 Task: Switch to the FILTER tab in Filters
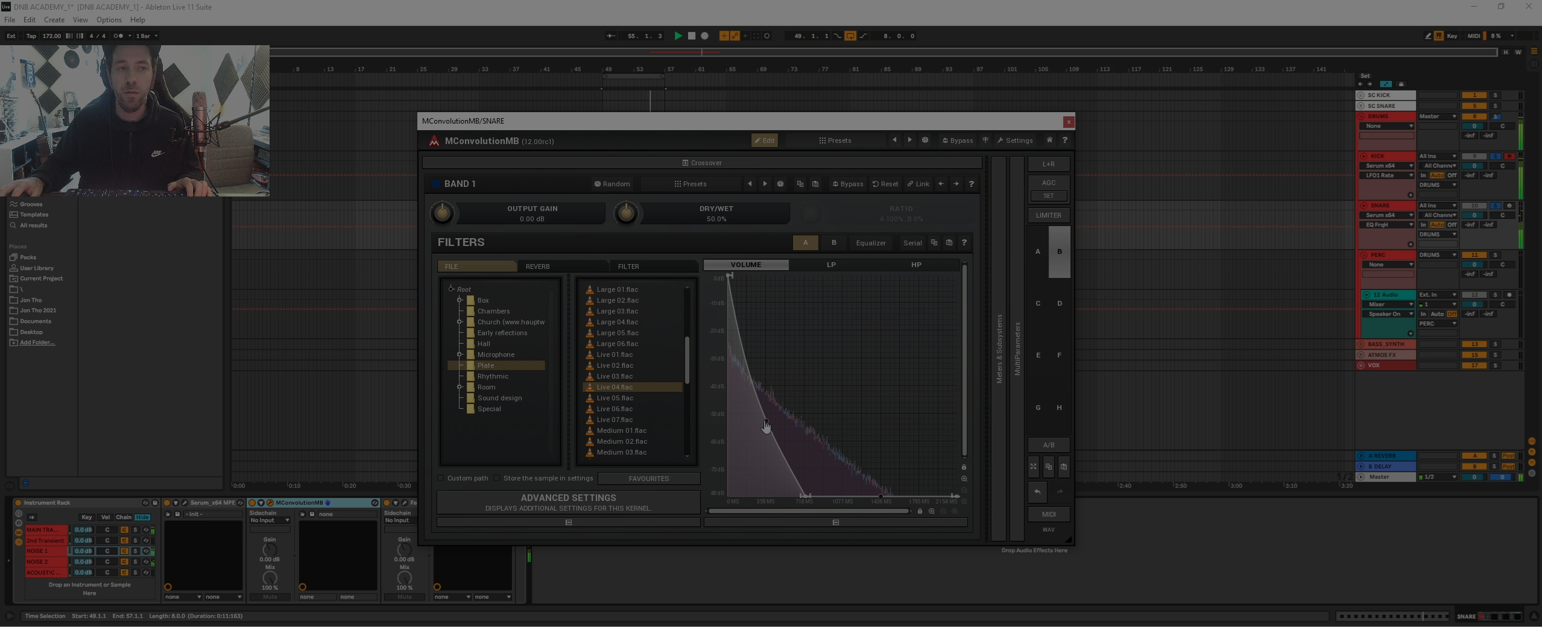(654, 266)
